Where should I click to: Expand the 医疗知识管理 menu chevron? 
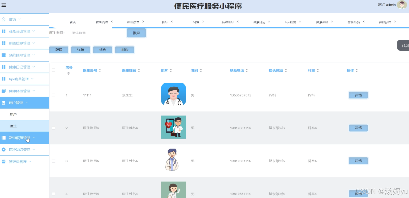click(x=34, y=150)
